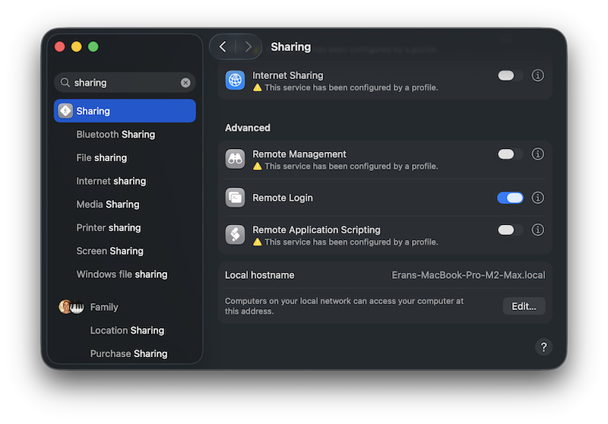Select Screen Sharing search result
The width and height of the screenshot is (608, 424).
coord(109,251)
